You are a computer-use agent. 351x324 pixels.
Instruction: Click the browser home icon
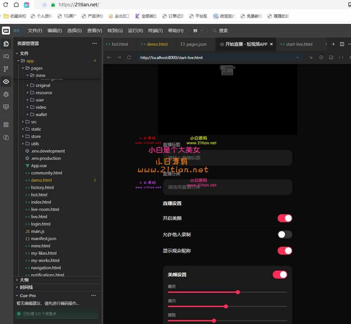click(x=16, y=5)
